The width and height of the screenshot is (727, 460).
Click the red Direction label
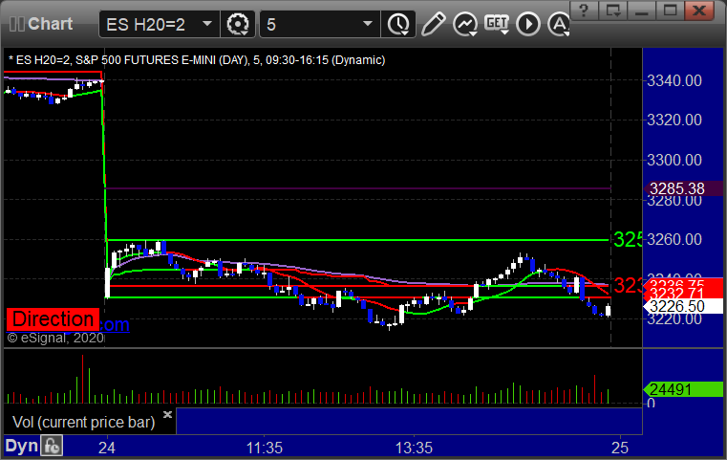tap(53, 319)
